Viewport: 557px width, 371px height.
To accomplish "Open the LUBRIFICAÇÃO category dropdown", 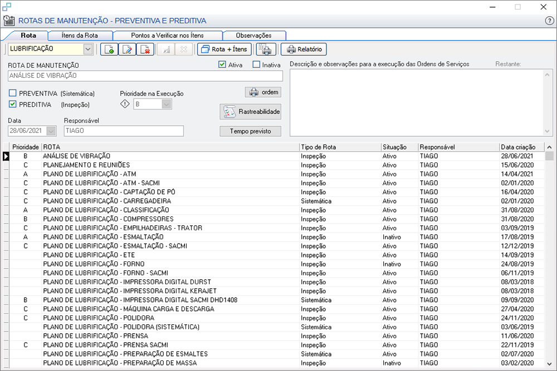I will point(88,49).
